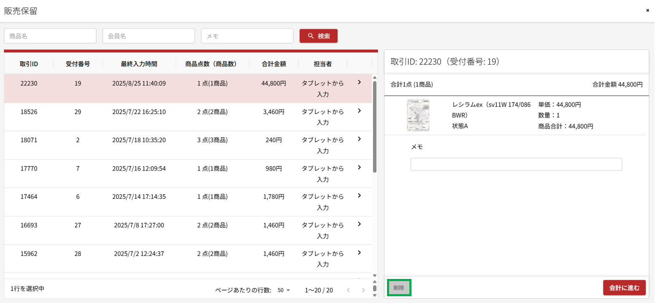The image size is (655, 303).
Task: Focus the メモ search filter field
Action: (x=247, y=36)
